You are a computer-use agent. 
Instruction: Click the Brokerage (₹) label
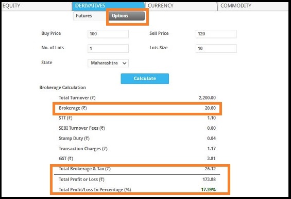73,108
